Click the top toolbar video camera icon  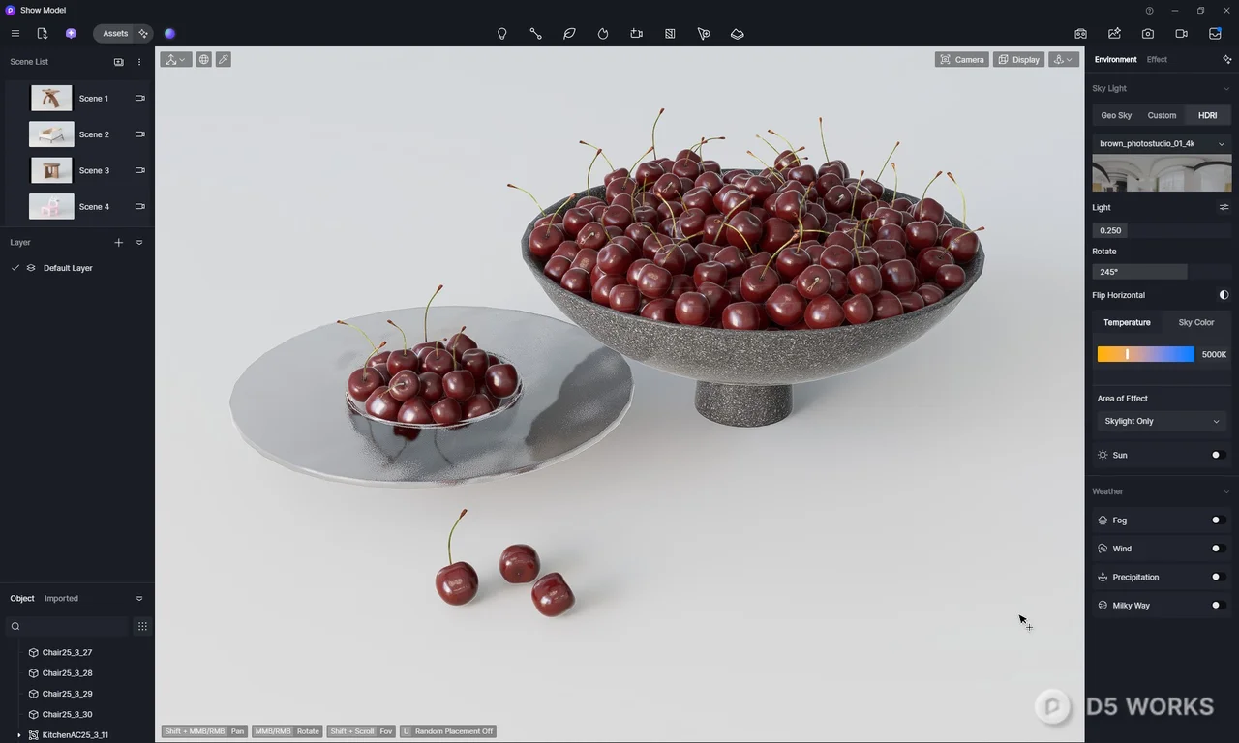pyautogui.click(x=636, y=33)
